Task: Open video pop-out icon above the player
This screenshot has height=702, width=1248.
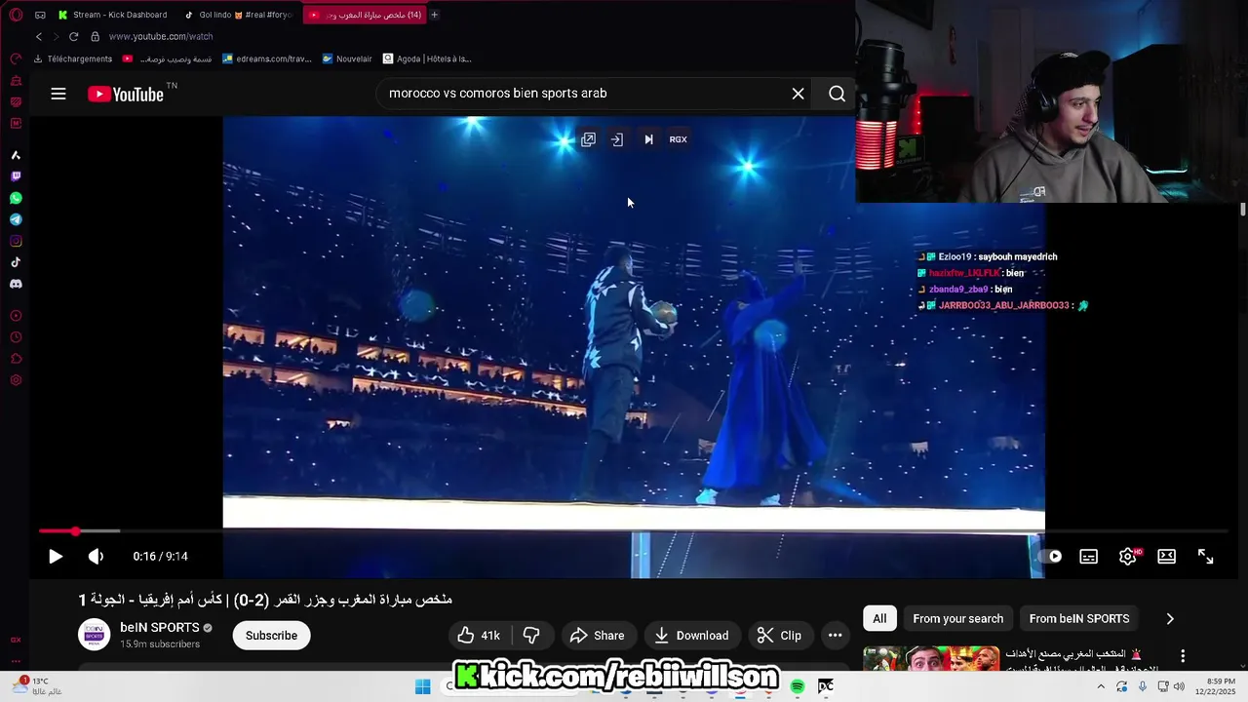Action: point(588,139)
